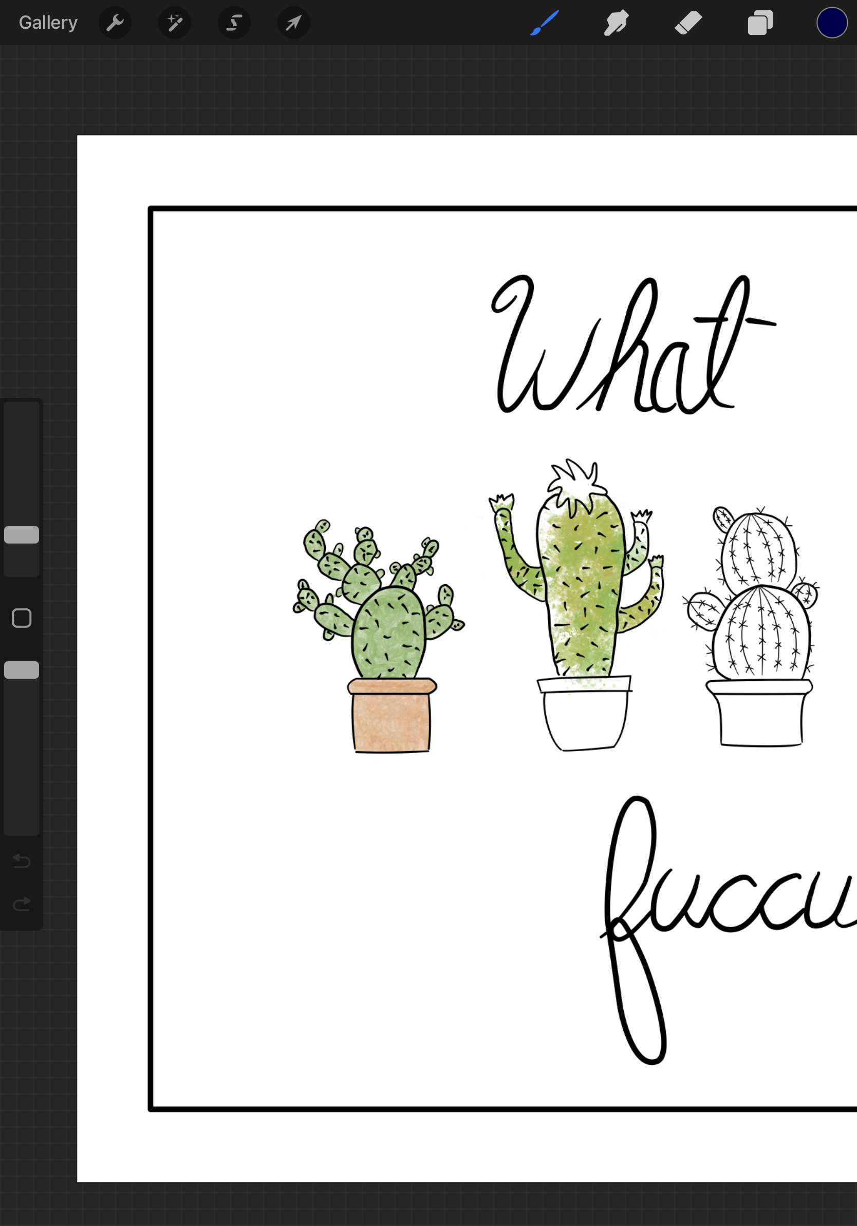857x1226 pixels.
Task: Select the Paint brush tool
Action: tap(545, 23)
